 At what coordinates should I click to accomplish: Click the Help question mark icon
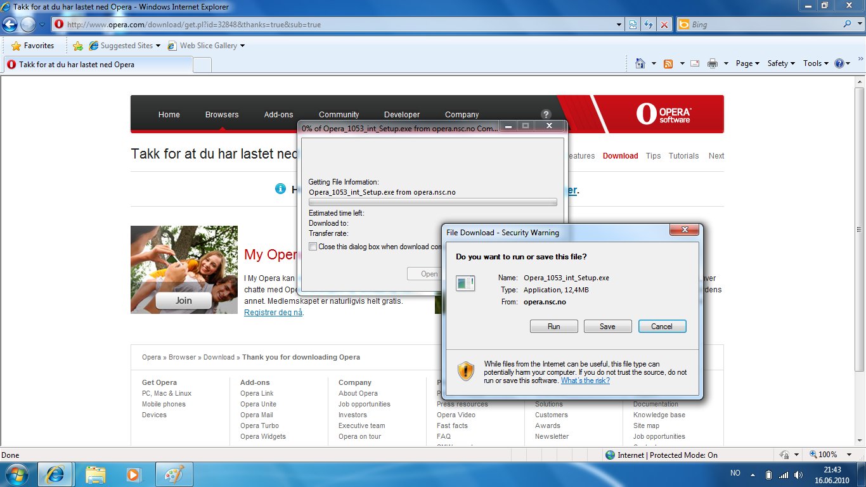tap(839, 63)
